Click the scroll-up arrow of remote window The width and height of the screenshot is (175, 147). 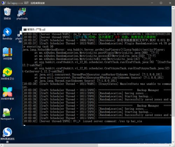tap(173, 8)
